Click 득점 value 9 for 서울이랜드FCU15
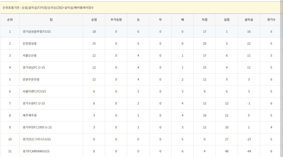Image resolution: width=283 pixels, height=157 pixels. point(204,91)
